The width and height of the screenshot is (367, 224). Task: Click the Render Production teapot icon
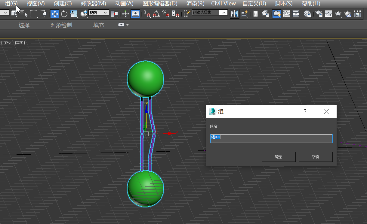click(x=338, y=14)
